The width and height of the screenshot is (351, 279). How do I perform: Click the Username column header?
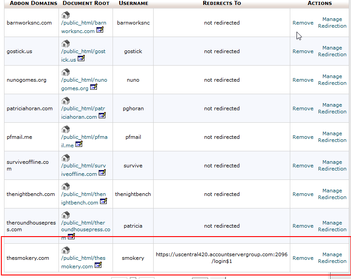coord(134,3)
